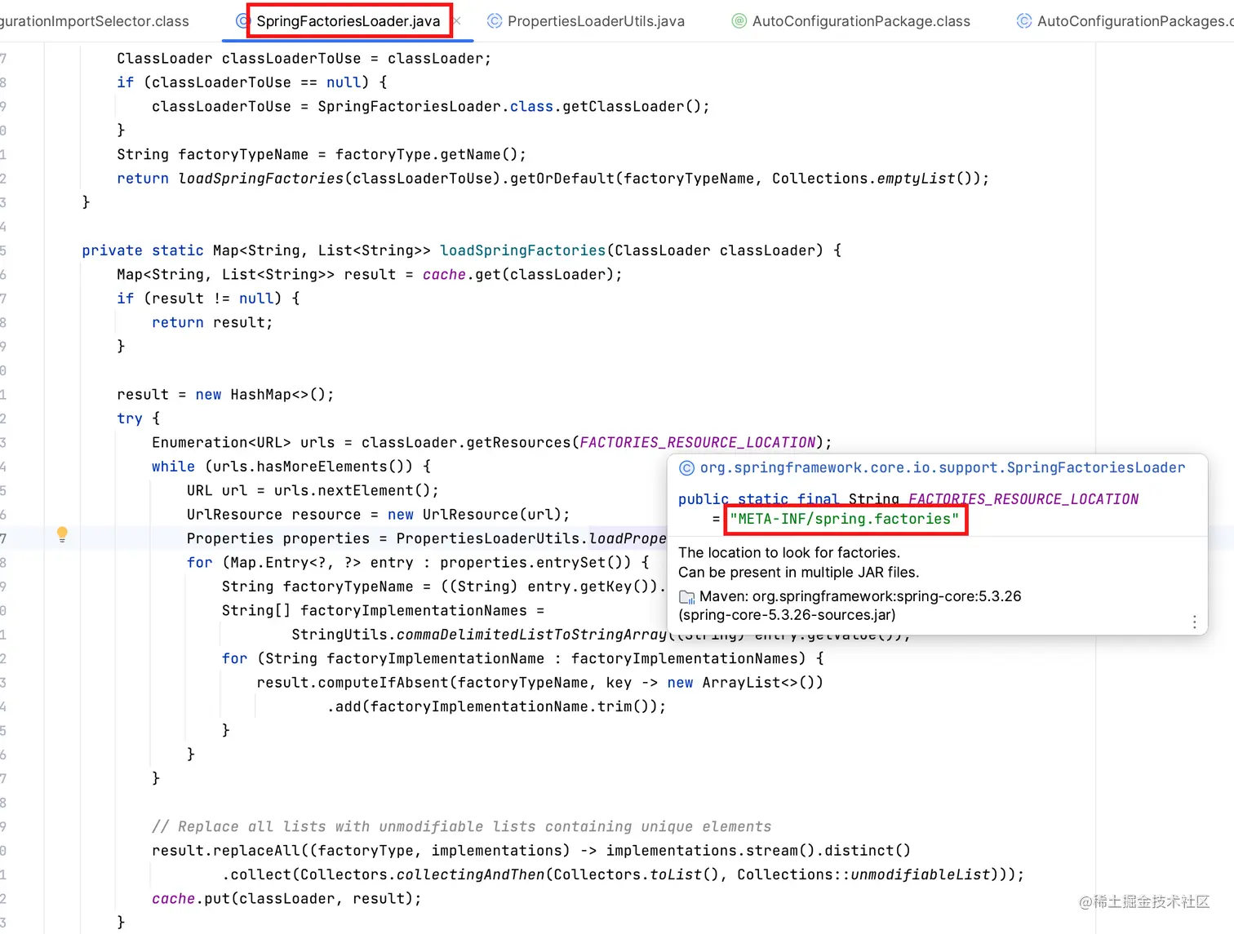Close the SpringFactoriesLoader.java tab
The width and height of the screenshot is (1234, 934).
pos(457,21)
